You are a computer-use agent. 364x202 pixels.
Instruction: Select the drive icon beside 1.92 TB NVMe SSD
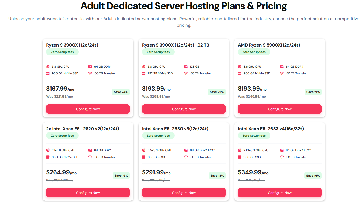pos(144,73)
